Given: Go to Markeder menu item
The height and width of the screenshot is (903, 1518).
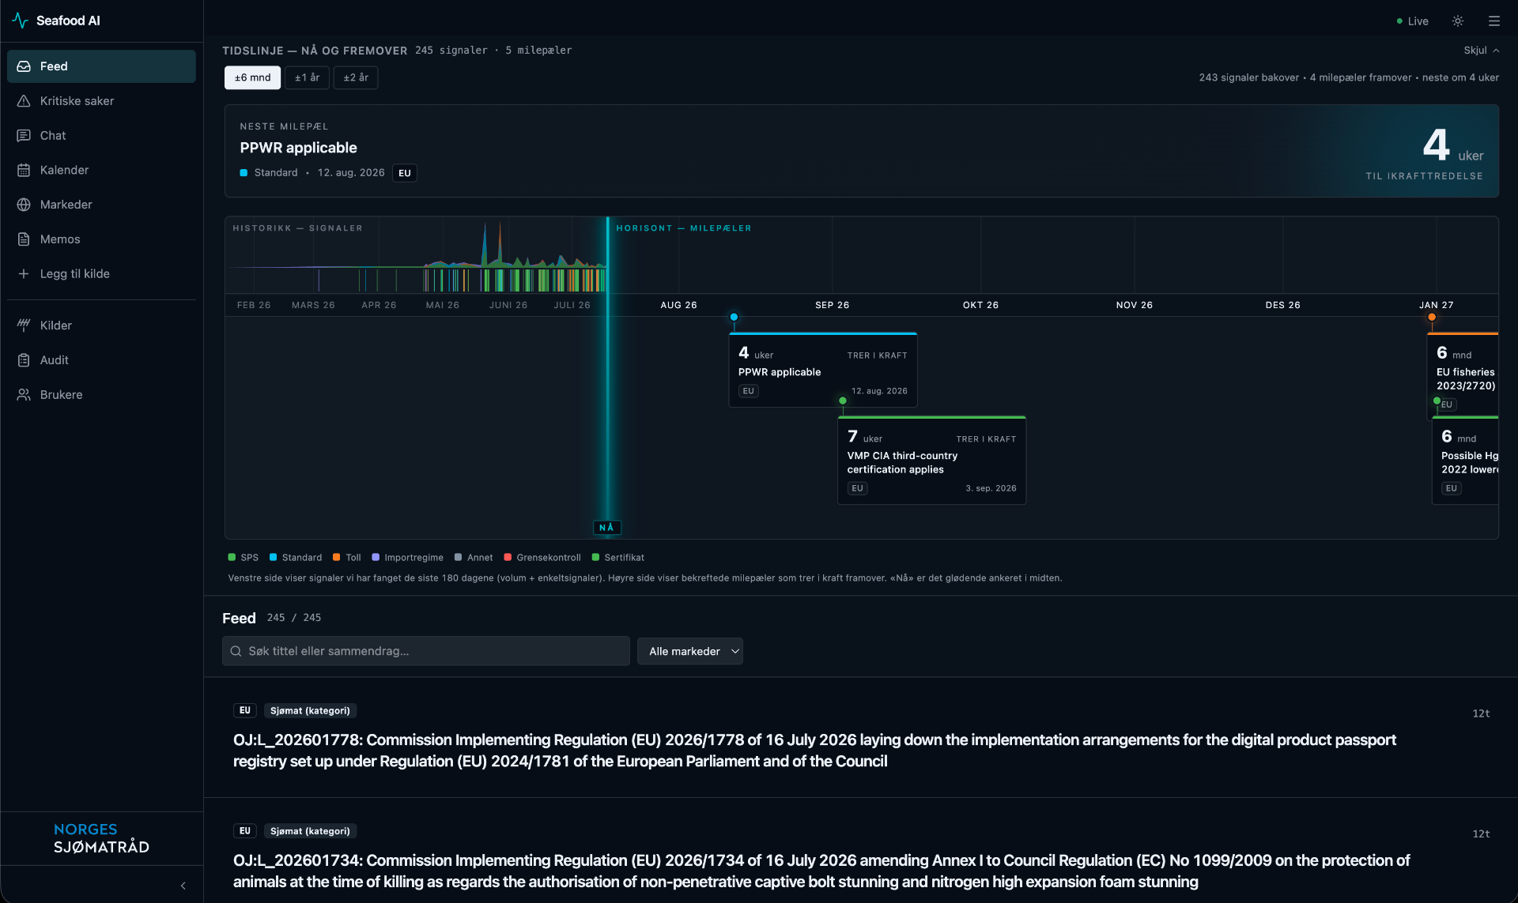Looking at the screenshot, I should coord(101,205).
